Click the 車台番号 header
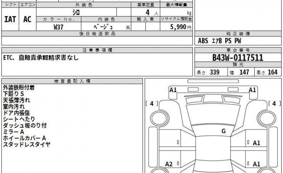The height and width of the screenshot is (173, 283). [x=238, y=50]
